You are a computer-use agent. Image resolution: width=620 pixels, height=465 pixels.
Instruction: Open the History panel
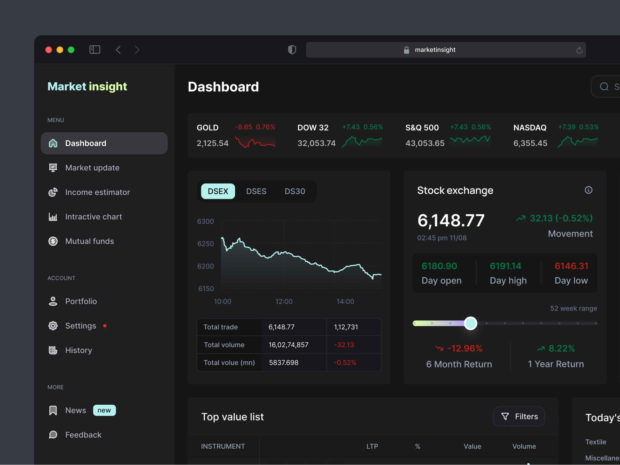[x=79, y=350]
